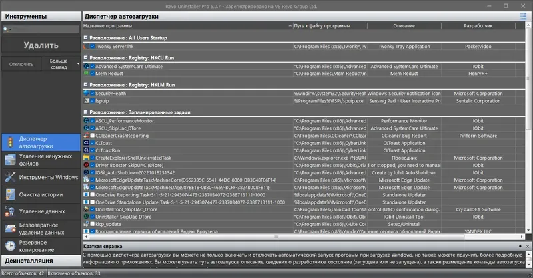
Task: Click the search magnifier icon
Action: [5, 29]
